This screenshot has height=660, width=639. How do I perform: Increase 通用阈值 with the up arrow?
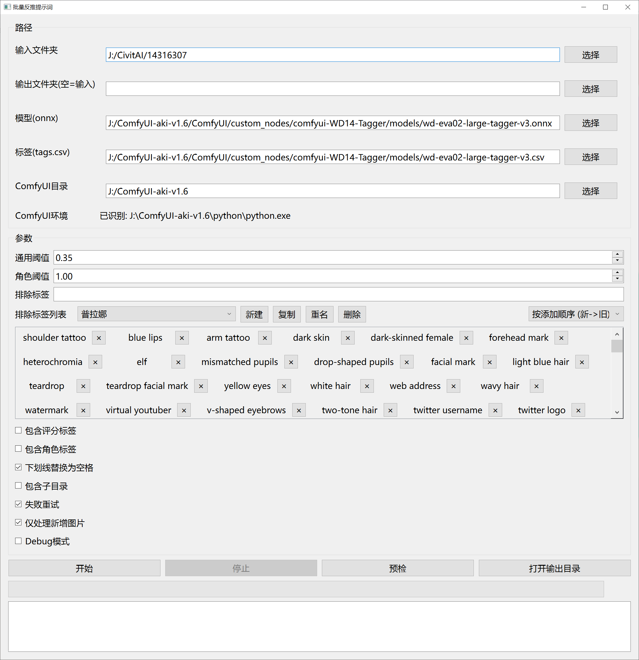617,255
